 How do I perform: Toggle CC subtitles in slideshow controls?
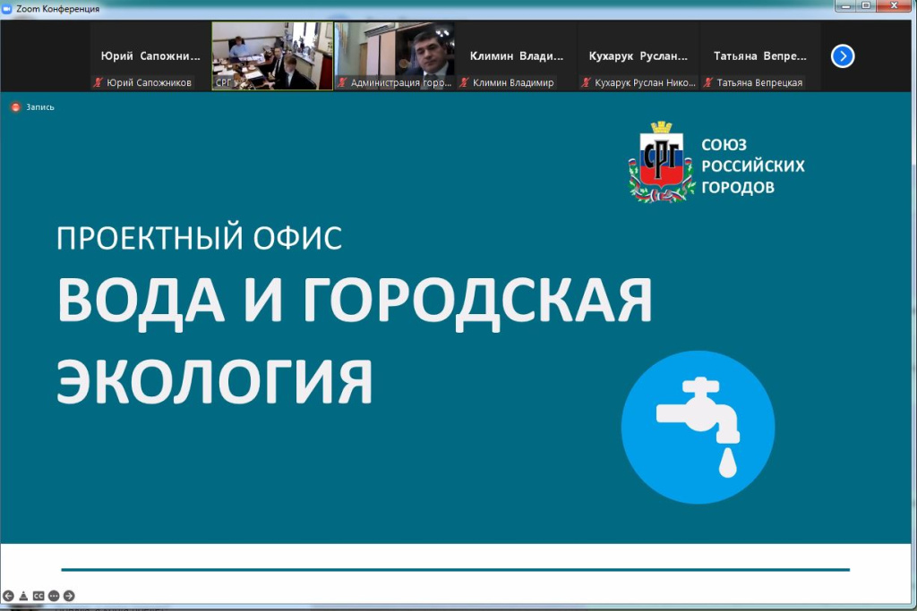coord(39,596)
